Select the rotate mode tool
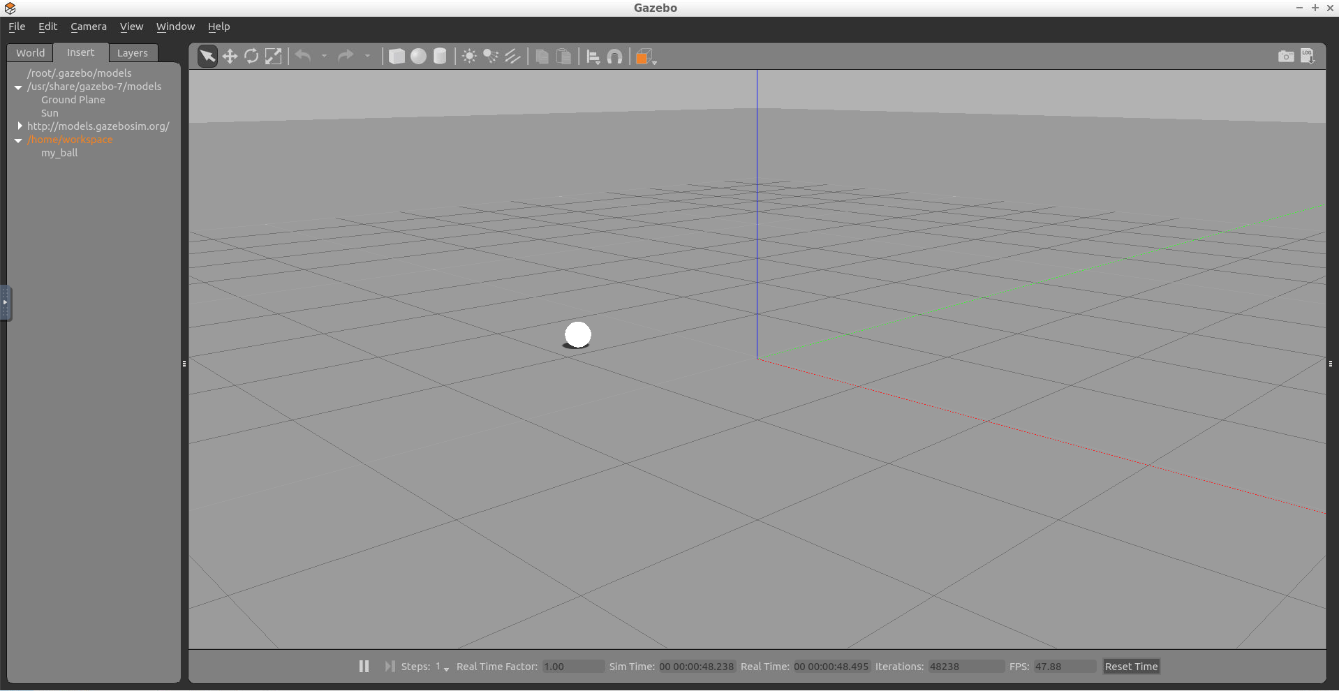Image resolution: width=1339 pixels, height=691 pixels. (251, 57)
